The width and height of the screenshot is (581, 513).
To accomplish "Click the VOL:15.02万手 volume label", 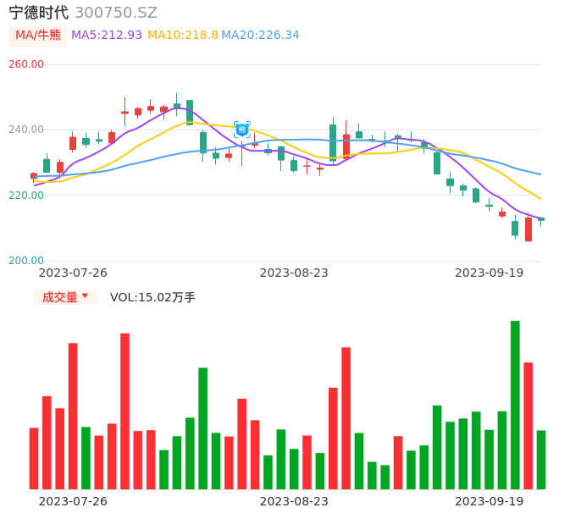I will tap(152, 297).
